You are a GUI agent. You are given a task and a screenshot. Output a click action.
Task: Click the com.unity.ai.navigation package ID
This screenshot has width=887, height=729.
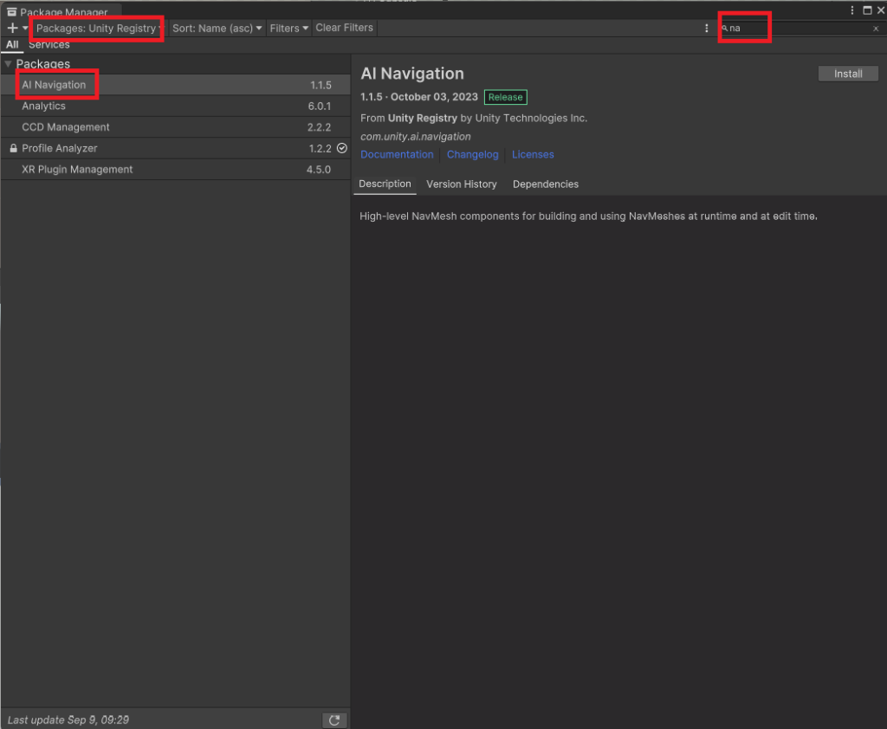(415, 136)
